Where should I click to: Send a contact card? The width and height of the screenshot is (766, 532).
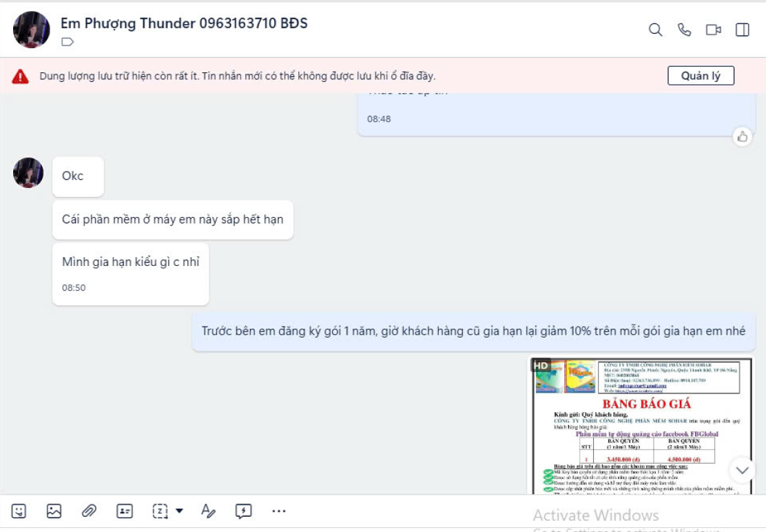click(125, 511)
